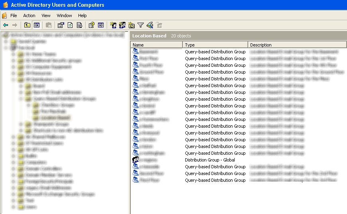Open Help using question mark icon
This screenshot has width=347, height=214.
click(91, 25)
